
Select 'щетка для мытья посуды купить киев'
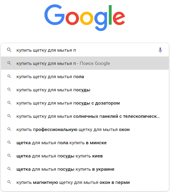click(85, 156)
